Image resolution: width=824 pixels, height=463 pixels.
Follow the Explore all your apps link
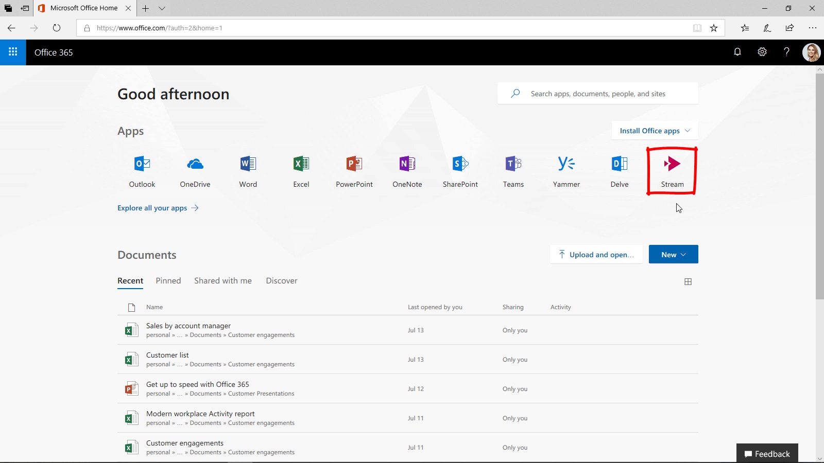[x=152, y=208]
